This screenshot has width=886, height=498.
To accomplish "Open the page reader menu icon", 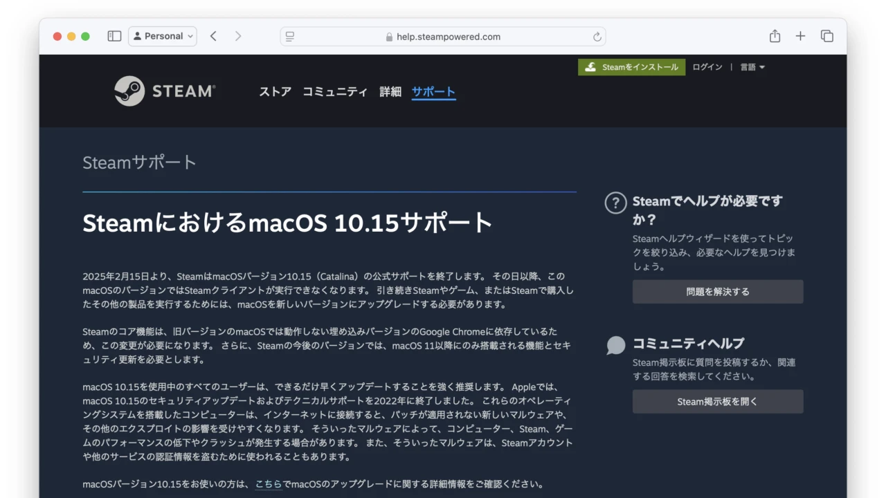I will tap(290, 37).
